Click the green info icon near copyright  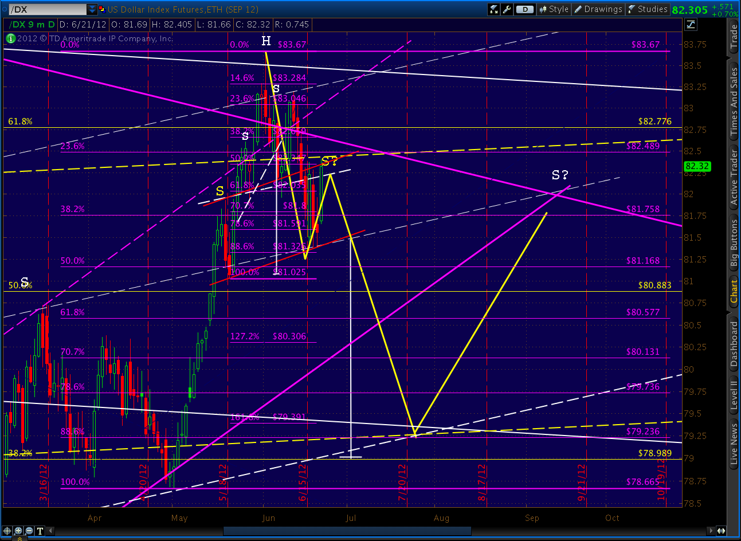click(10, 38)
